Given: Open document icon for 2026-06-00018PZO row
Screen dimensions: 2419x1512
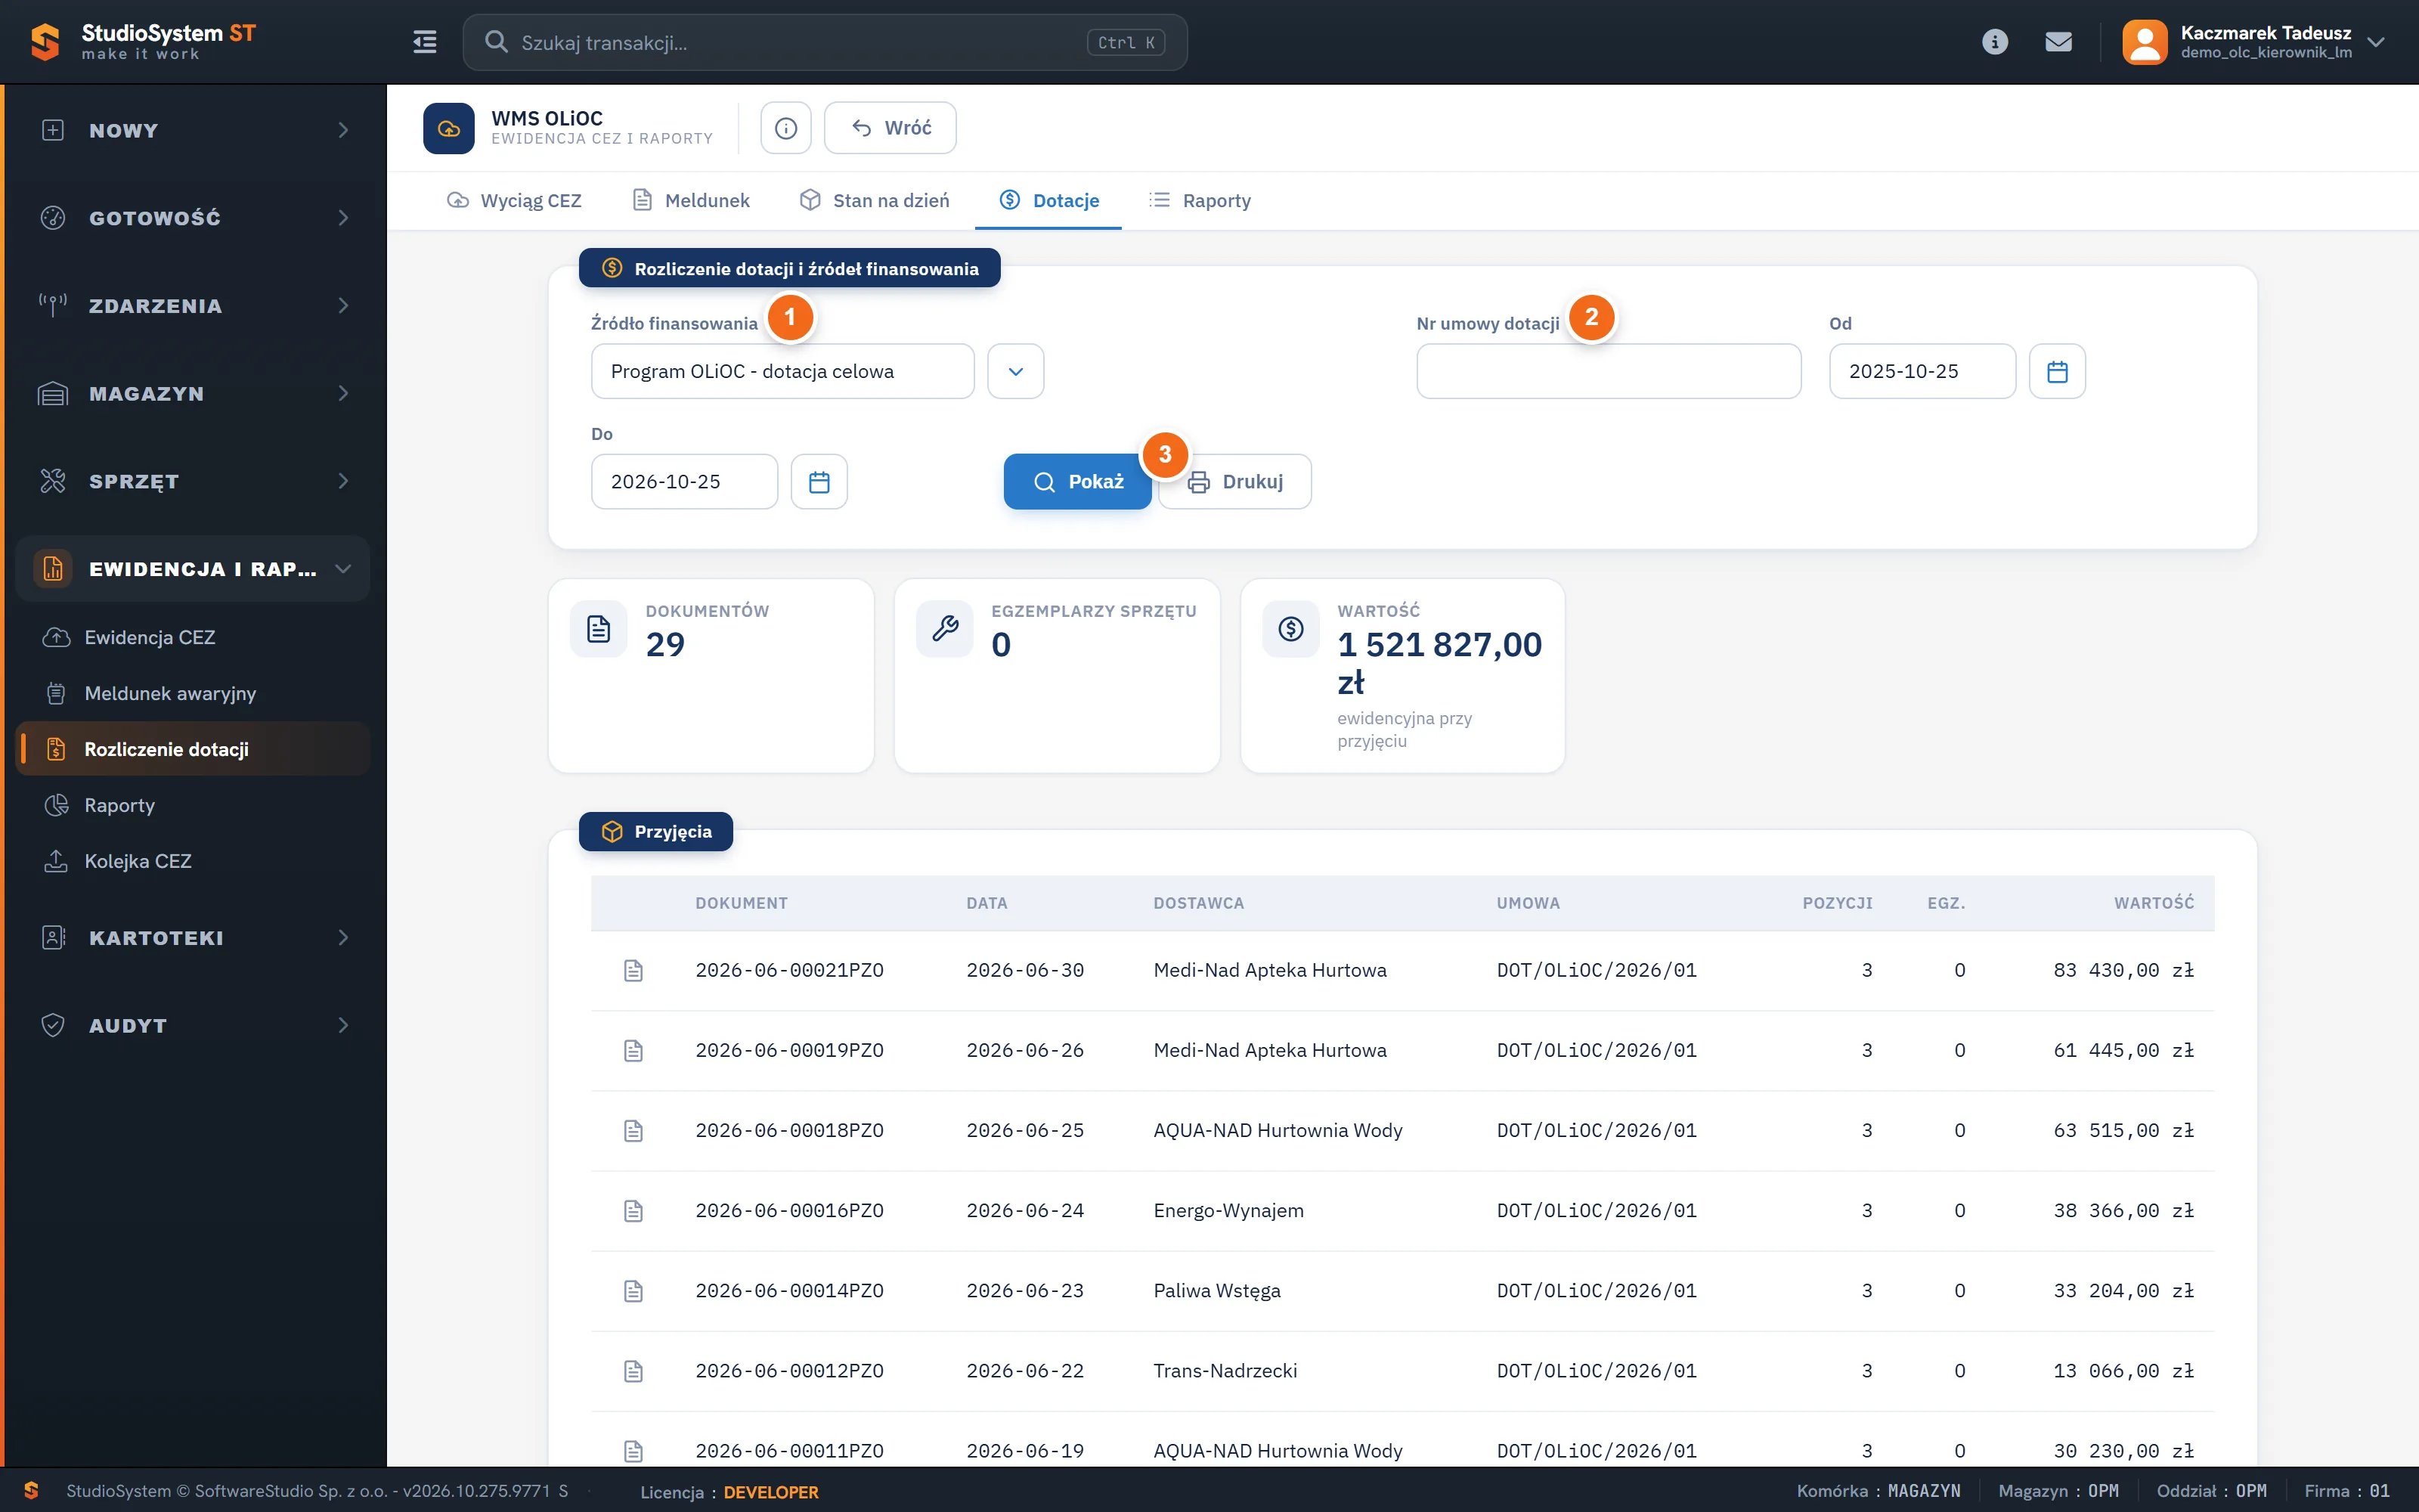Looking at the screenshot, I should click(633, 1130).
